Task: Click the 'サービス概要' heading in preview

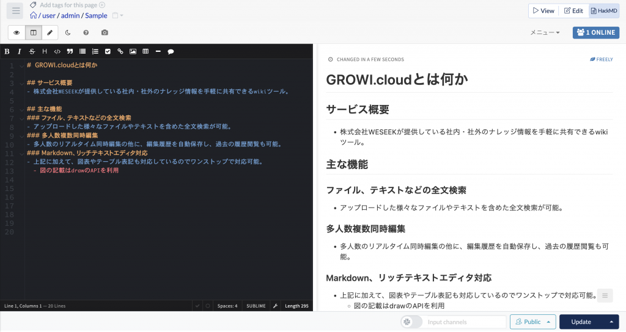Action: click(x=357, y=110)
